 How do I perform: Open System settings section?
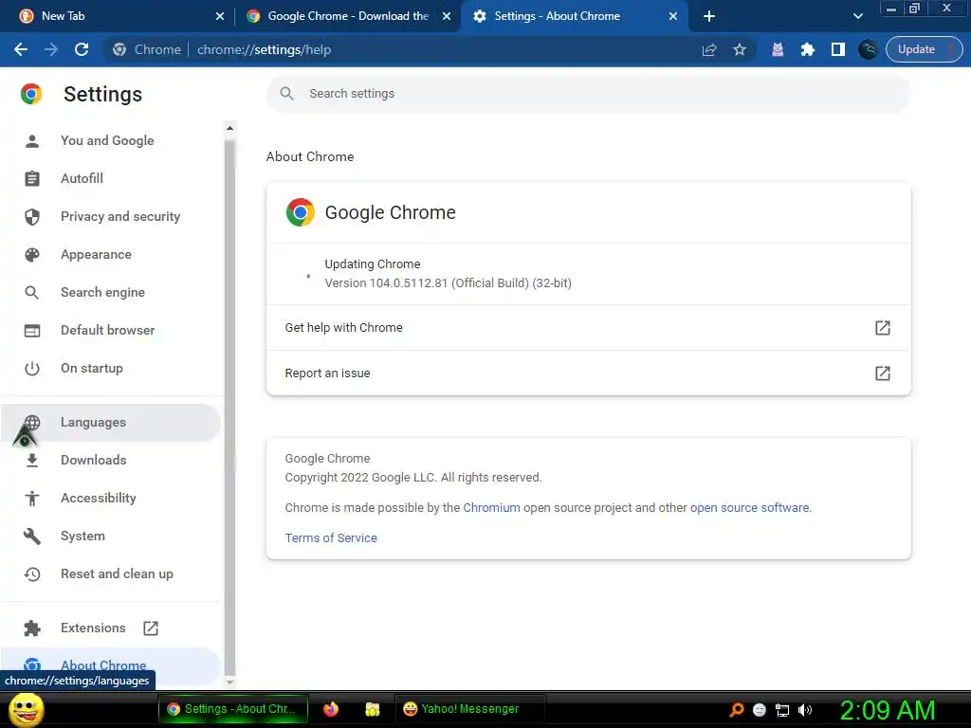[x=110, y=537]
